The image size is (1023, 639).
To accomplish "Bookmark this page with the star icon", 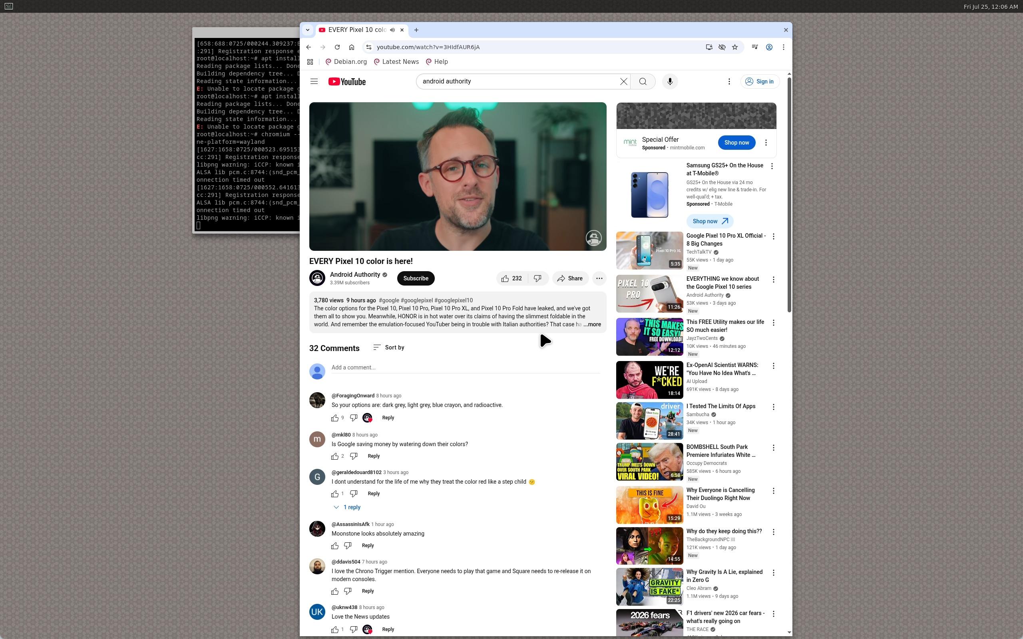I will click(735, 47).
